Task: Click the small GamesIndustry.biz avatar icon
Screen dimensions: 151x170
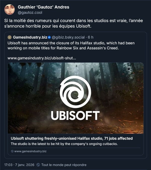Action: point(10,37)
